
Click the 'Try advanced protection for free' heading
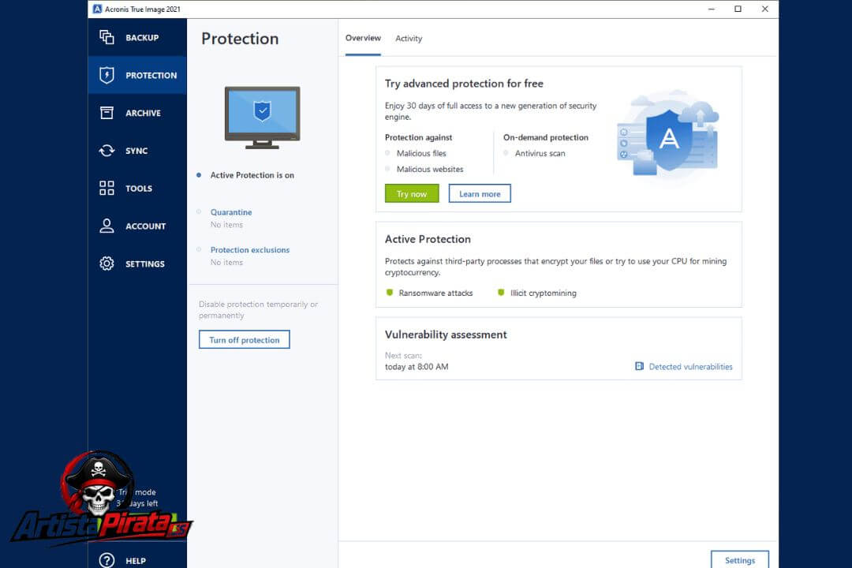pyautogui.click(x=464, y=83)
